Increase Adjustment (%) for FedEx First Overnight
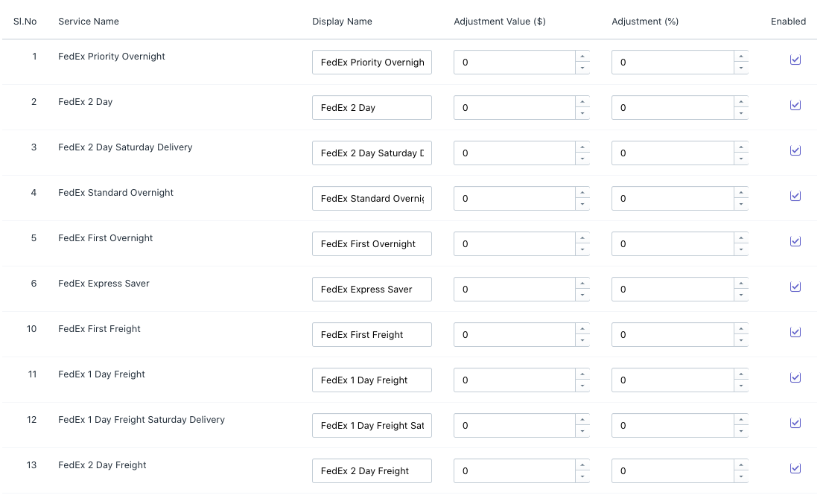Image resolution: width=829 pixels, height=495 pixels. [x=740, y=238]
